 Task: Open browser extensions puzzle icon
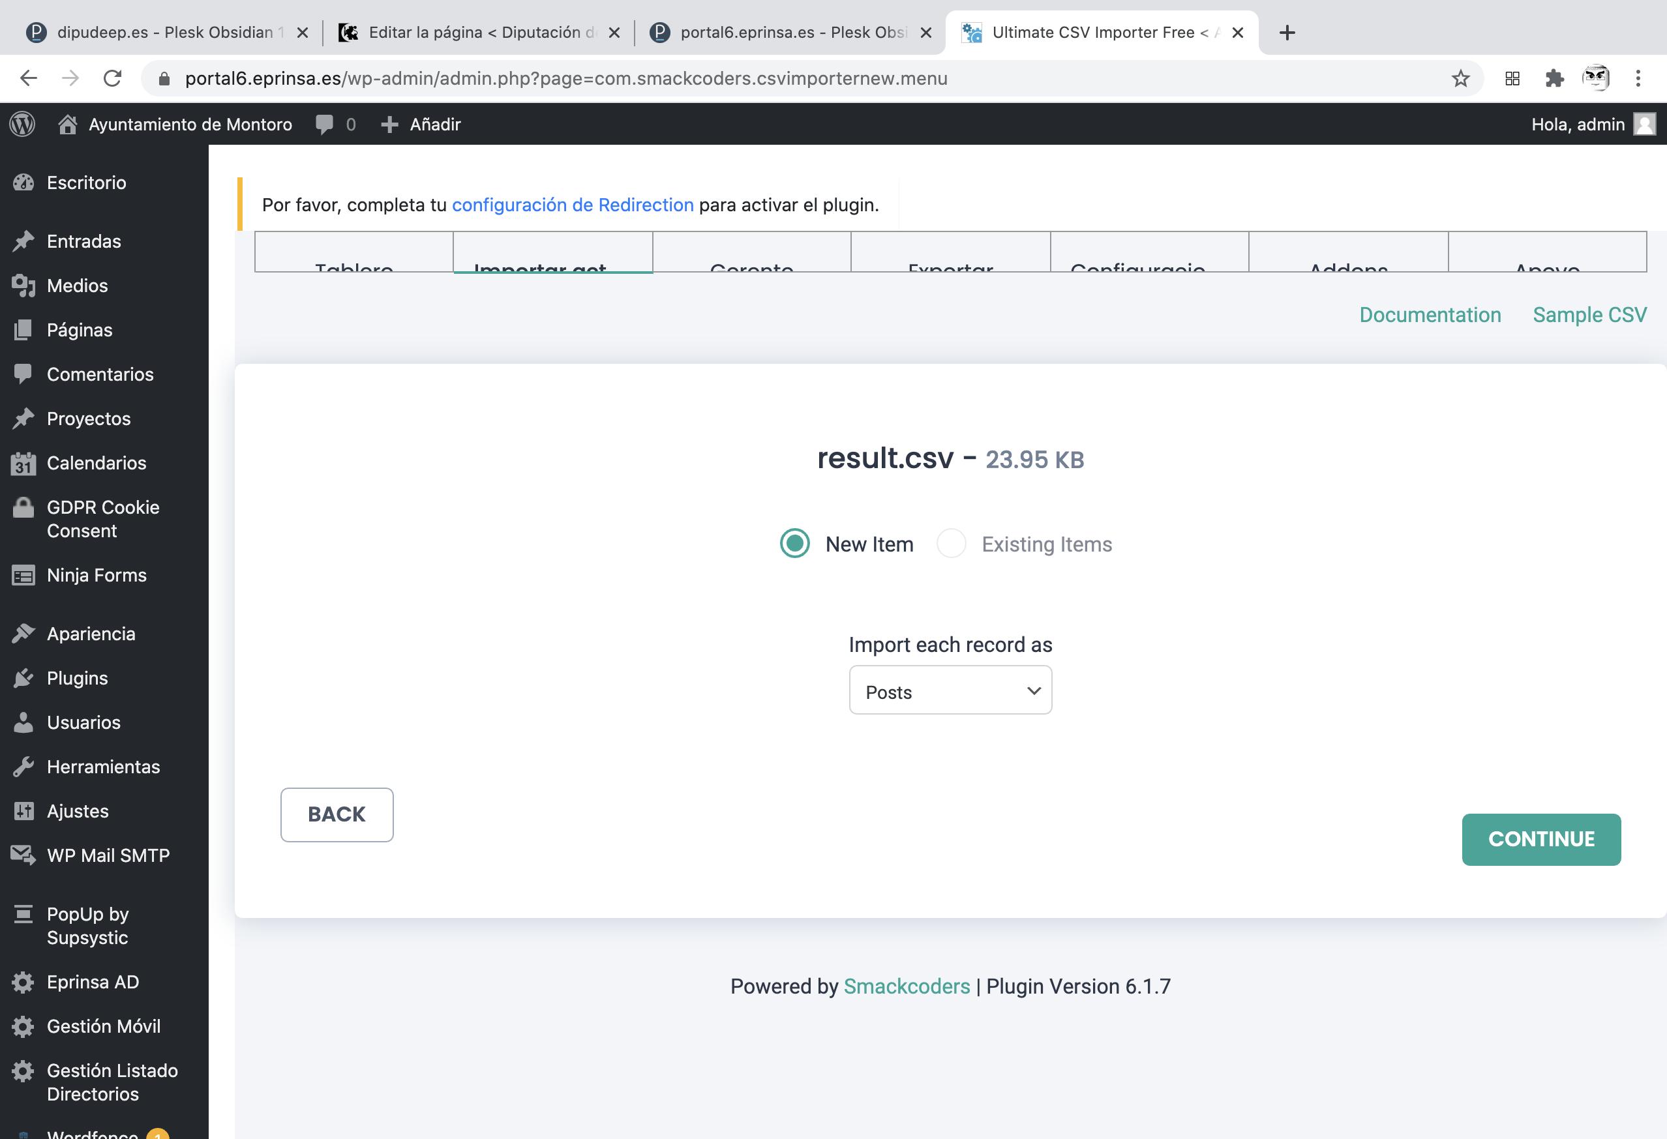[1554, 78]
